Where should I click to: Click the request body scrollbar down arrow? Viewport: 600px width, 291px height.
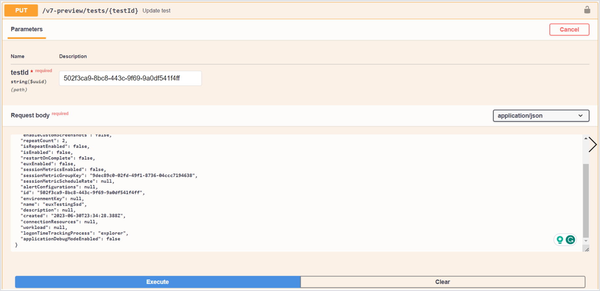(586, 241)
